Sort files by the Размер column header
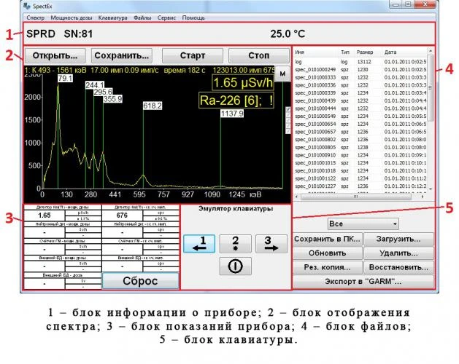The width and height of the screenshot is (459, 364). coord(365,52)
